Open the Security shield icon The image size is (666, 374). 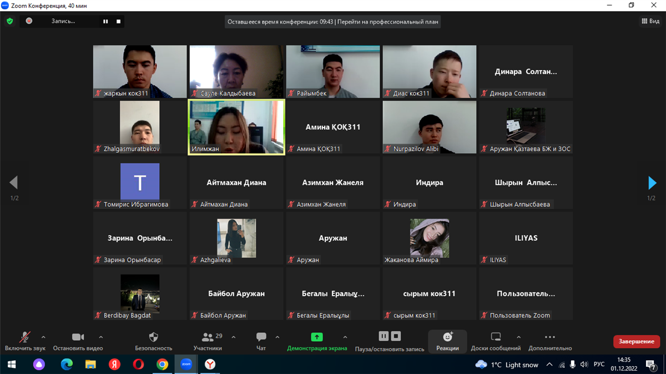point(154,337)
